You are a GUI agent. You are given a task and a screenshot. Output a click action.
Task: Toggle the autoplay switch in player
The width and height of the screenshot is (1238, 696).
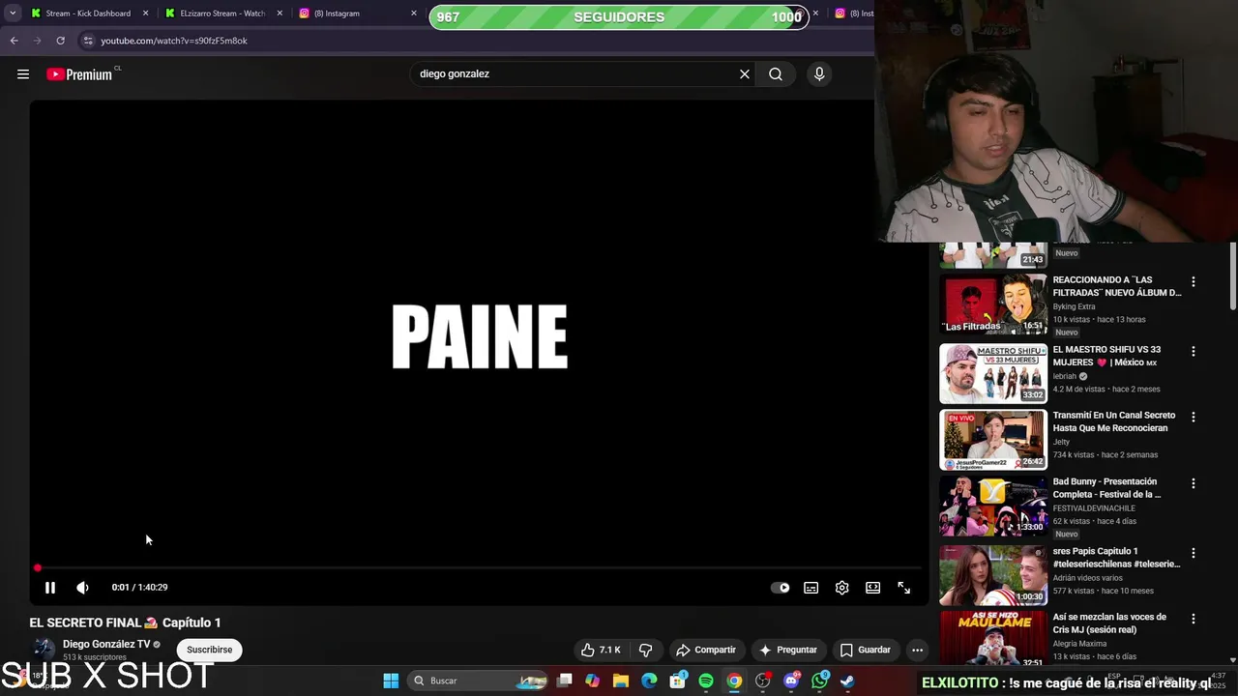point(780,588)
